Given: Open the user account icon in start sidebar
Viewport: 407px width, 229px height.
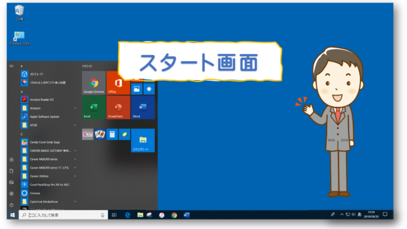Looking at the screenshot, I should pos(11,160).
